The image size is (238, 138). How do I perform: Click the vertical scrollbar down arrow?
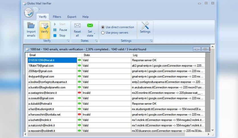(212, 130)
